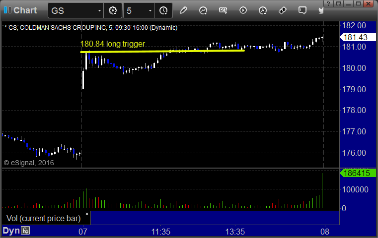This screenshot has height=238, width=378.
Task: Close the Chart window
Action: pos(369,3)
